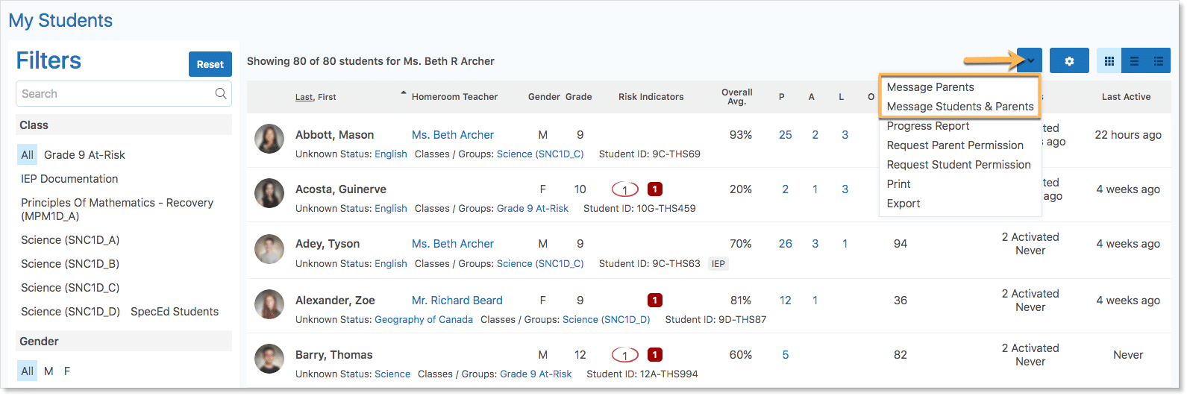Choose Message Parents from the menu
Screen dimensions: 1187x396
[930, 87]
